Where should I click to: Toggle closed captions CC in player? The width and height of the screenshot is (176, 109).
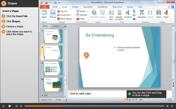pyautogui.click(x=172, y=106)
